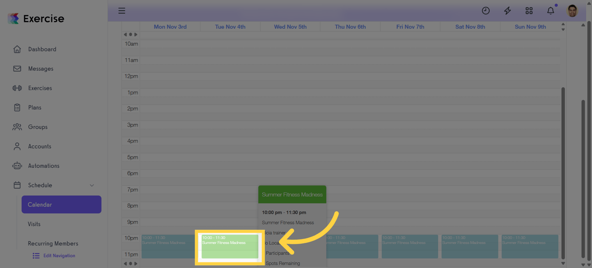The image size is (592, 268).
Task: Open Exercises in the sidebar
Action: coord(40,88)
